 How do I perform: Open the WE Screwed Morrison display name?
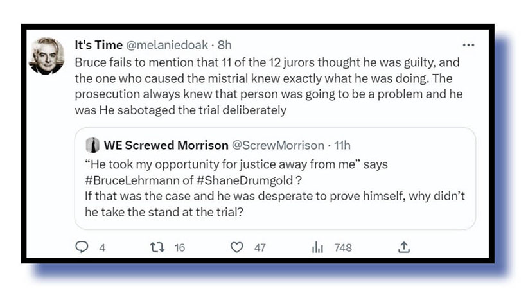tap(165, 145)
